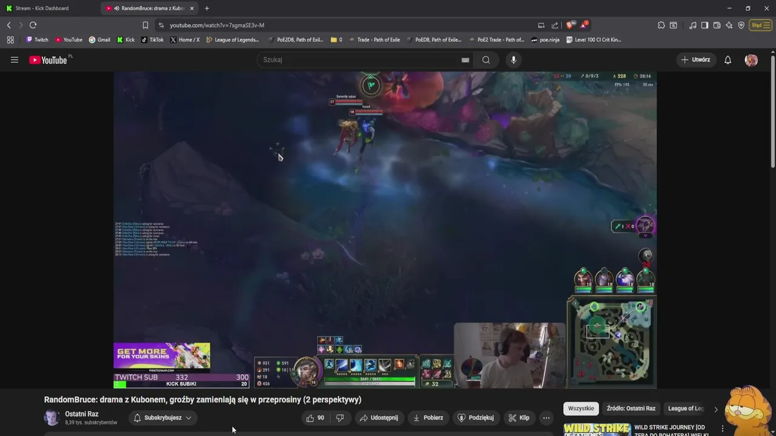776x436 pixels.
Task: Click the Utwórz create button
Action: pyautogui.click(x=695, y=60)
